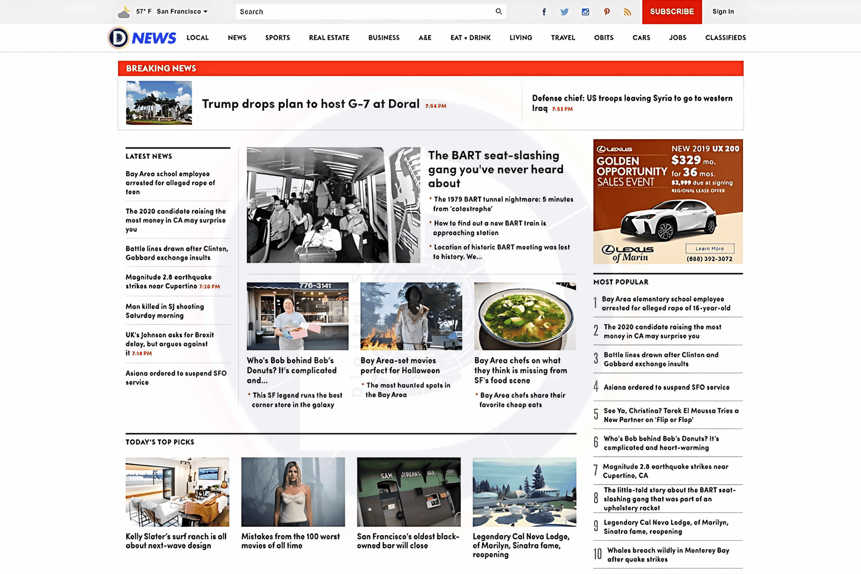Open latest news Asiana ordered to suspend SFO
Image resolution: width=861 pixels, height=574 pixels.
pos(176,378)
